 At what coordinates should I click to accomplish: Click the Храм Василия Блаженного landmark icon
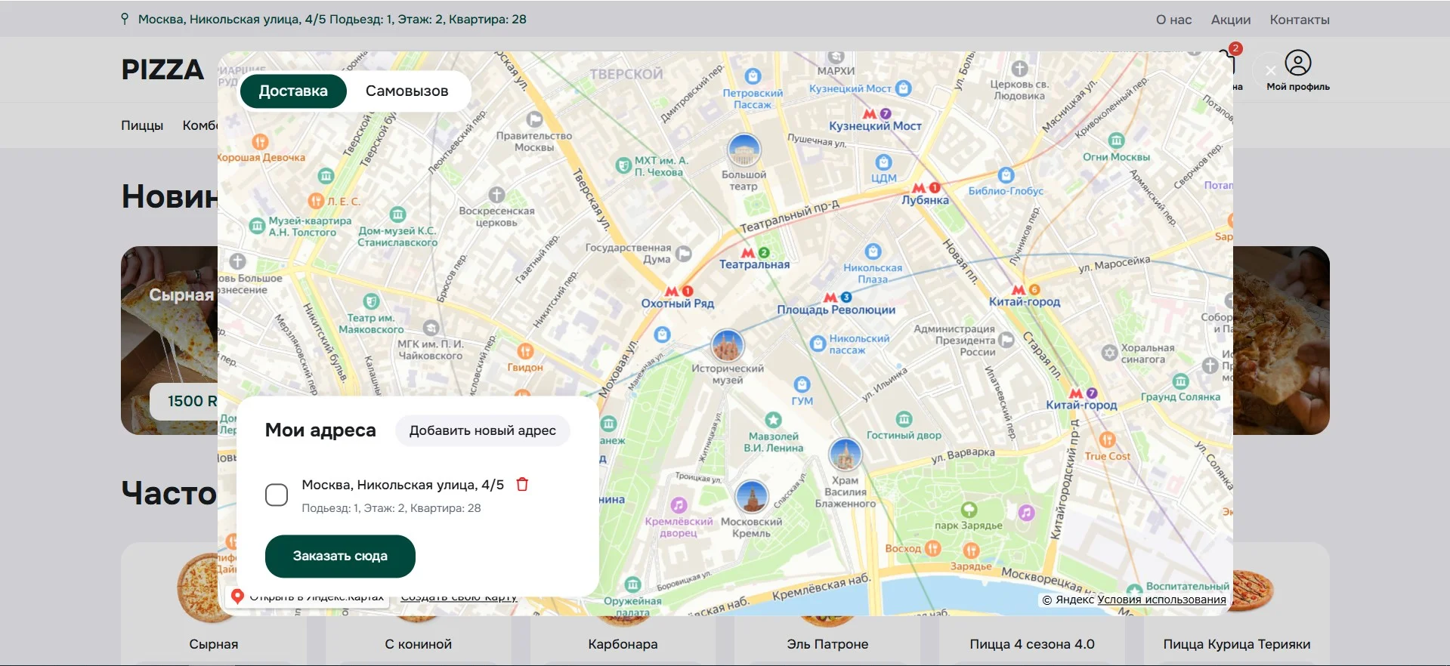(x=846, y=455)
